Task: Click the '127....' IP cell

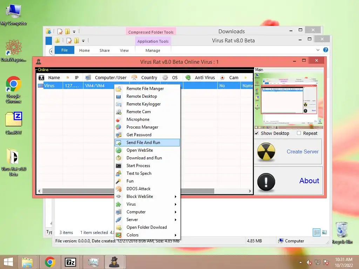Action: (x=73, y=86)
